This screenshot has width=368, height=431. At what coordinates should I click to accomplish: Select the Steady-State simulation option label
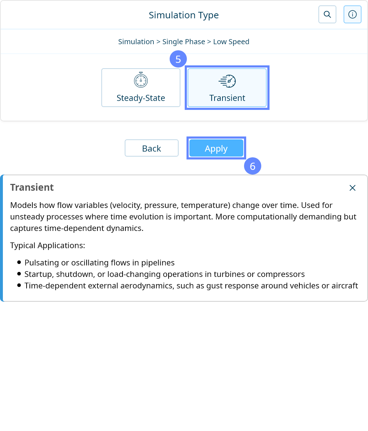(x=141, y=98)
